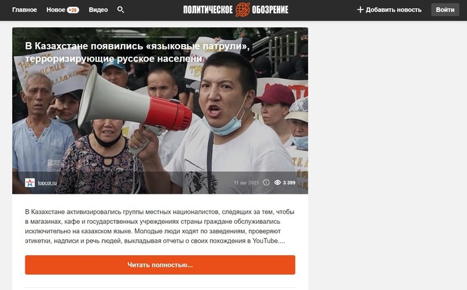Click the topcor.ru star source logo

coord(30,182)
